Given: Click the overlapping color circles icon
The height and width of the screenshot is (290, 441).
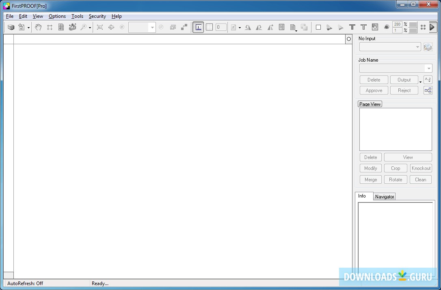Looking at the screenshot, I should click(387, 27).
